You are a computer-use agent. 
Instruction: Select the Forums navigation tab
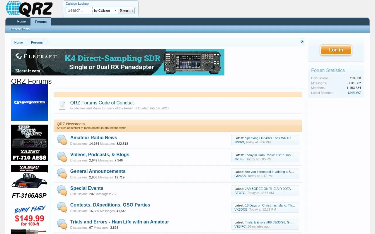point(41,22)
